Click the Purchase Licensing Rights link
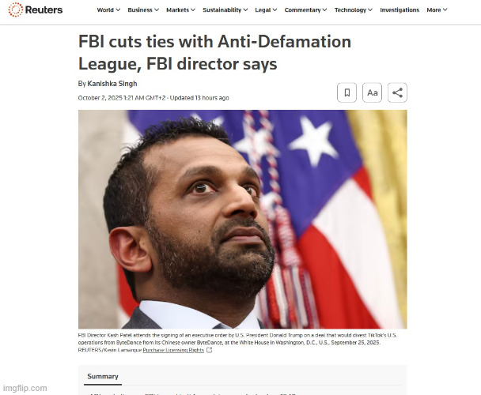Viewport: 481px width, 395px height. [173, 350]
